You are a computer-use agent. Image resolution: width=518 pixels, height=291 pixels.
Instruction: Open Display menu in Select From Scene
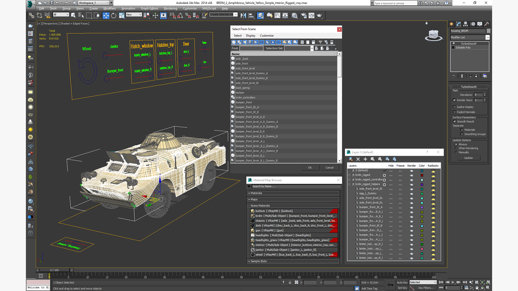coord(251,36)
